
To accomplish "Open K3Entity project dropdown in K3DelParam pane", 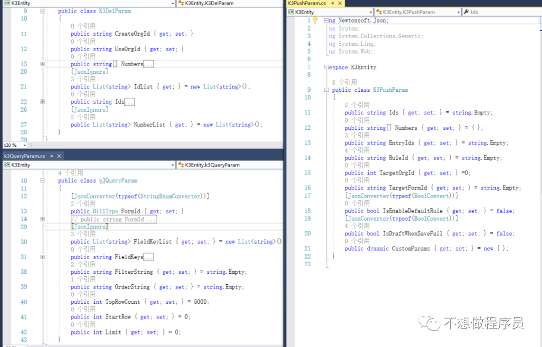I will [x=173, y=3].
